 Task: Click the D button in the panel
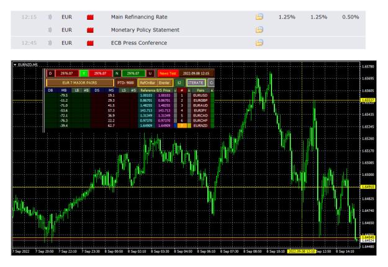(50, 73)
